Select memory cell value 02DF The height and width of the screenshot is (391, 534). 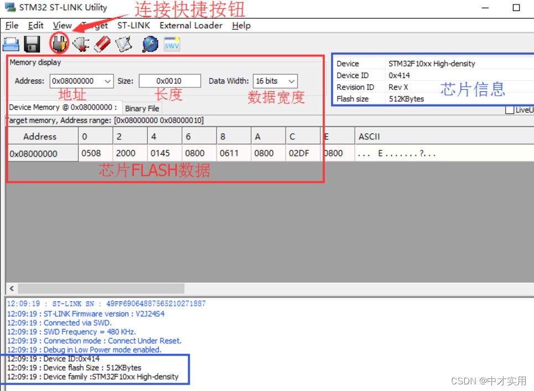point(303,154)
